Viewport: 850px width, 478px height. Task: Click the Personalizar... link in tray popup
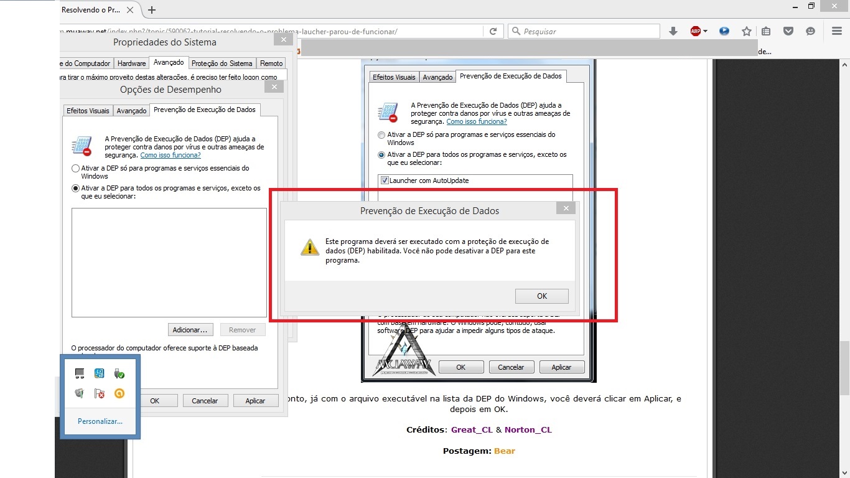point(100,421)
